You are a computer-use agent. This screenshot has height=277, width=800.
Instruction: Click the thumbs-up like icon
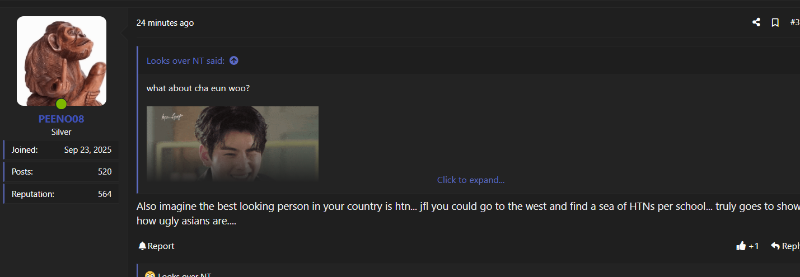pyautogui.click(x=741, y=246)
